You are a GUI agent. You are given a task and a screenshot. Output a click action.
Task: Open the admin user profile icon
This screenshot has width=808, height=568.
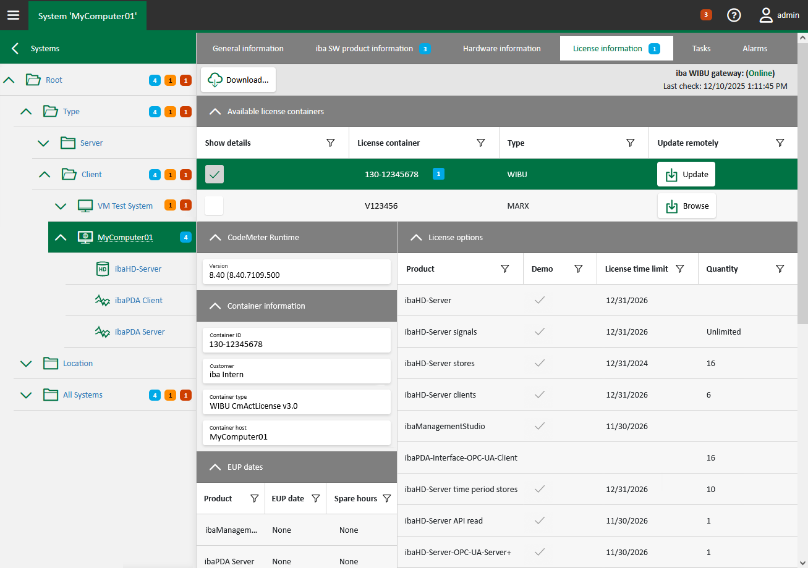pos(767,15)
